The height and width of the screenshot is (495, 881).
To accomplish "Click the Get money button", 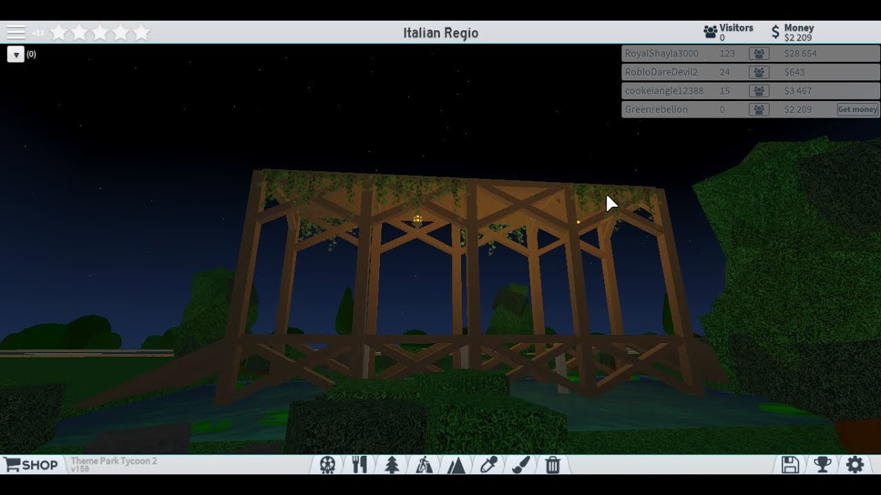I will pyautogui.click(x=858, y=109).
